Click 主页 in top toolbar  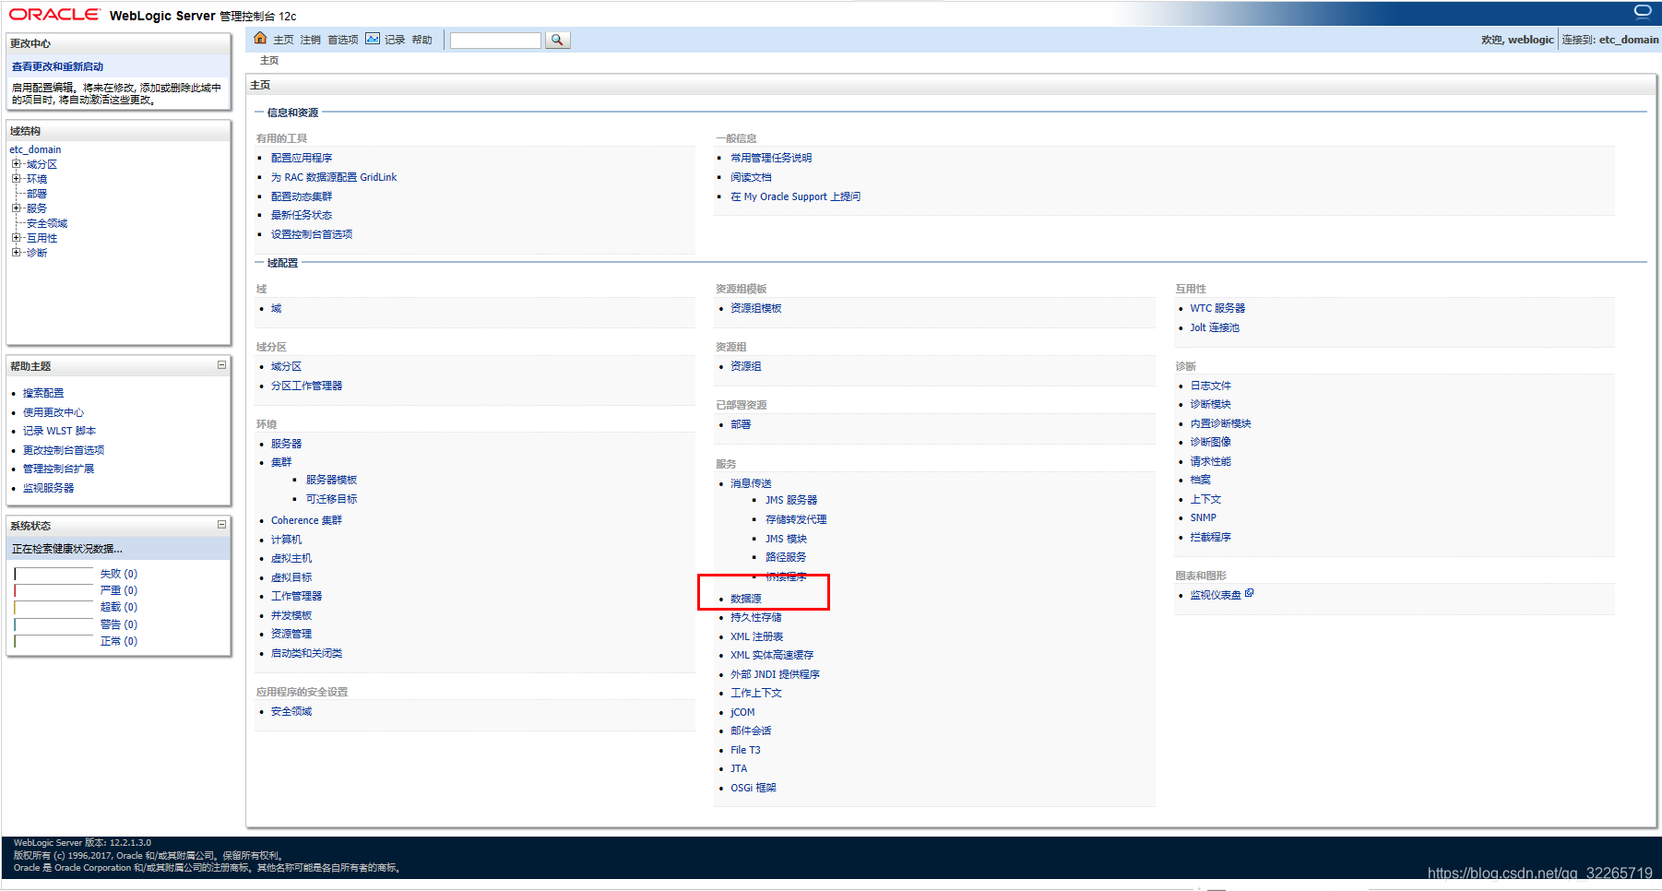click(283, 40)
